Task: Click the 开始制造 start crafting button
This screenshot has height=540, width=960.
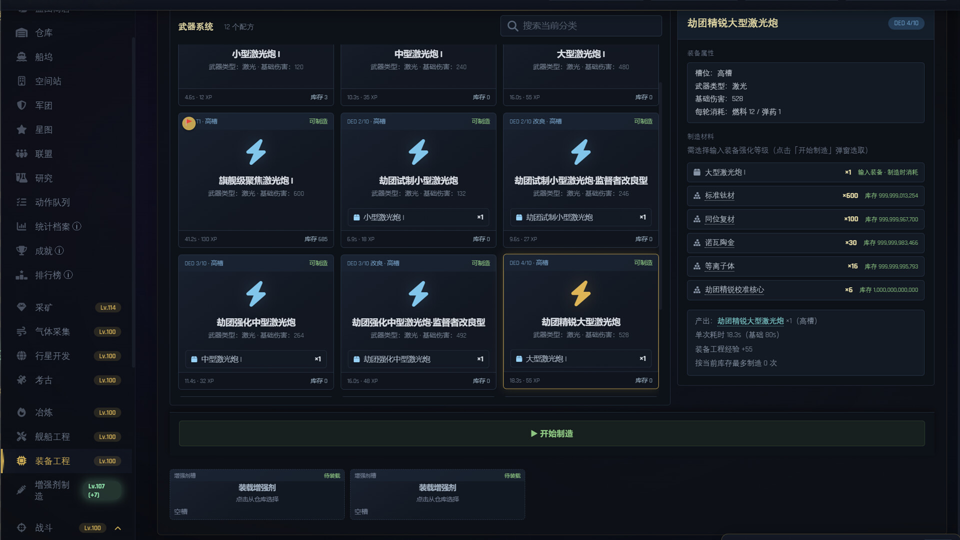Action: pyautogui.click(x=552, y=433)
